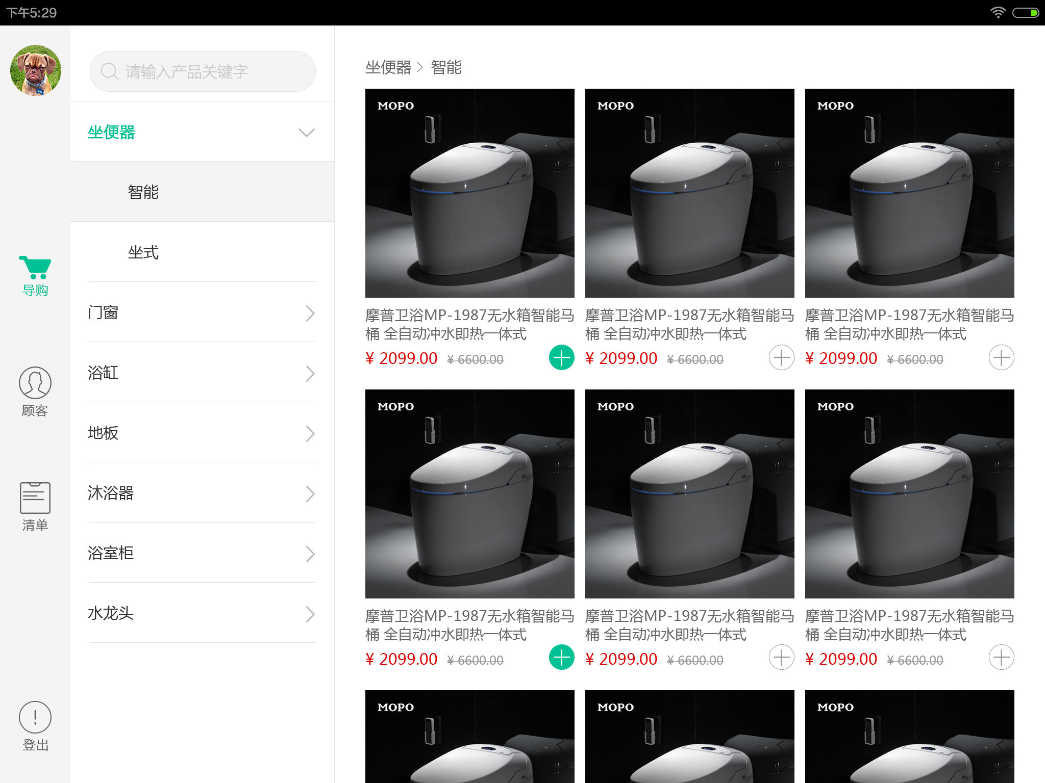Add second row middle product with plus button
The height and width of the screenshot is (783, 1045).
click(782, 658)
